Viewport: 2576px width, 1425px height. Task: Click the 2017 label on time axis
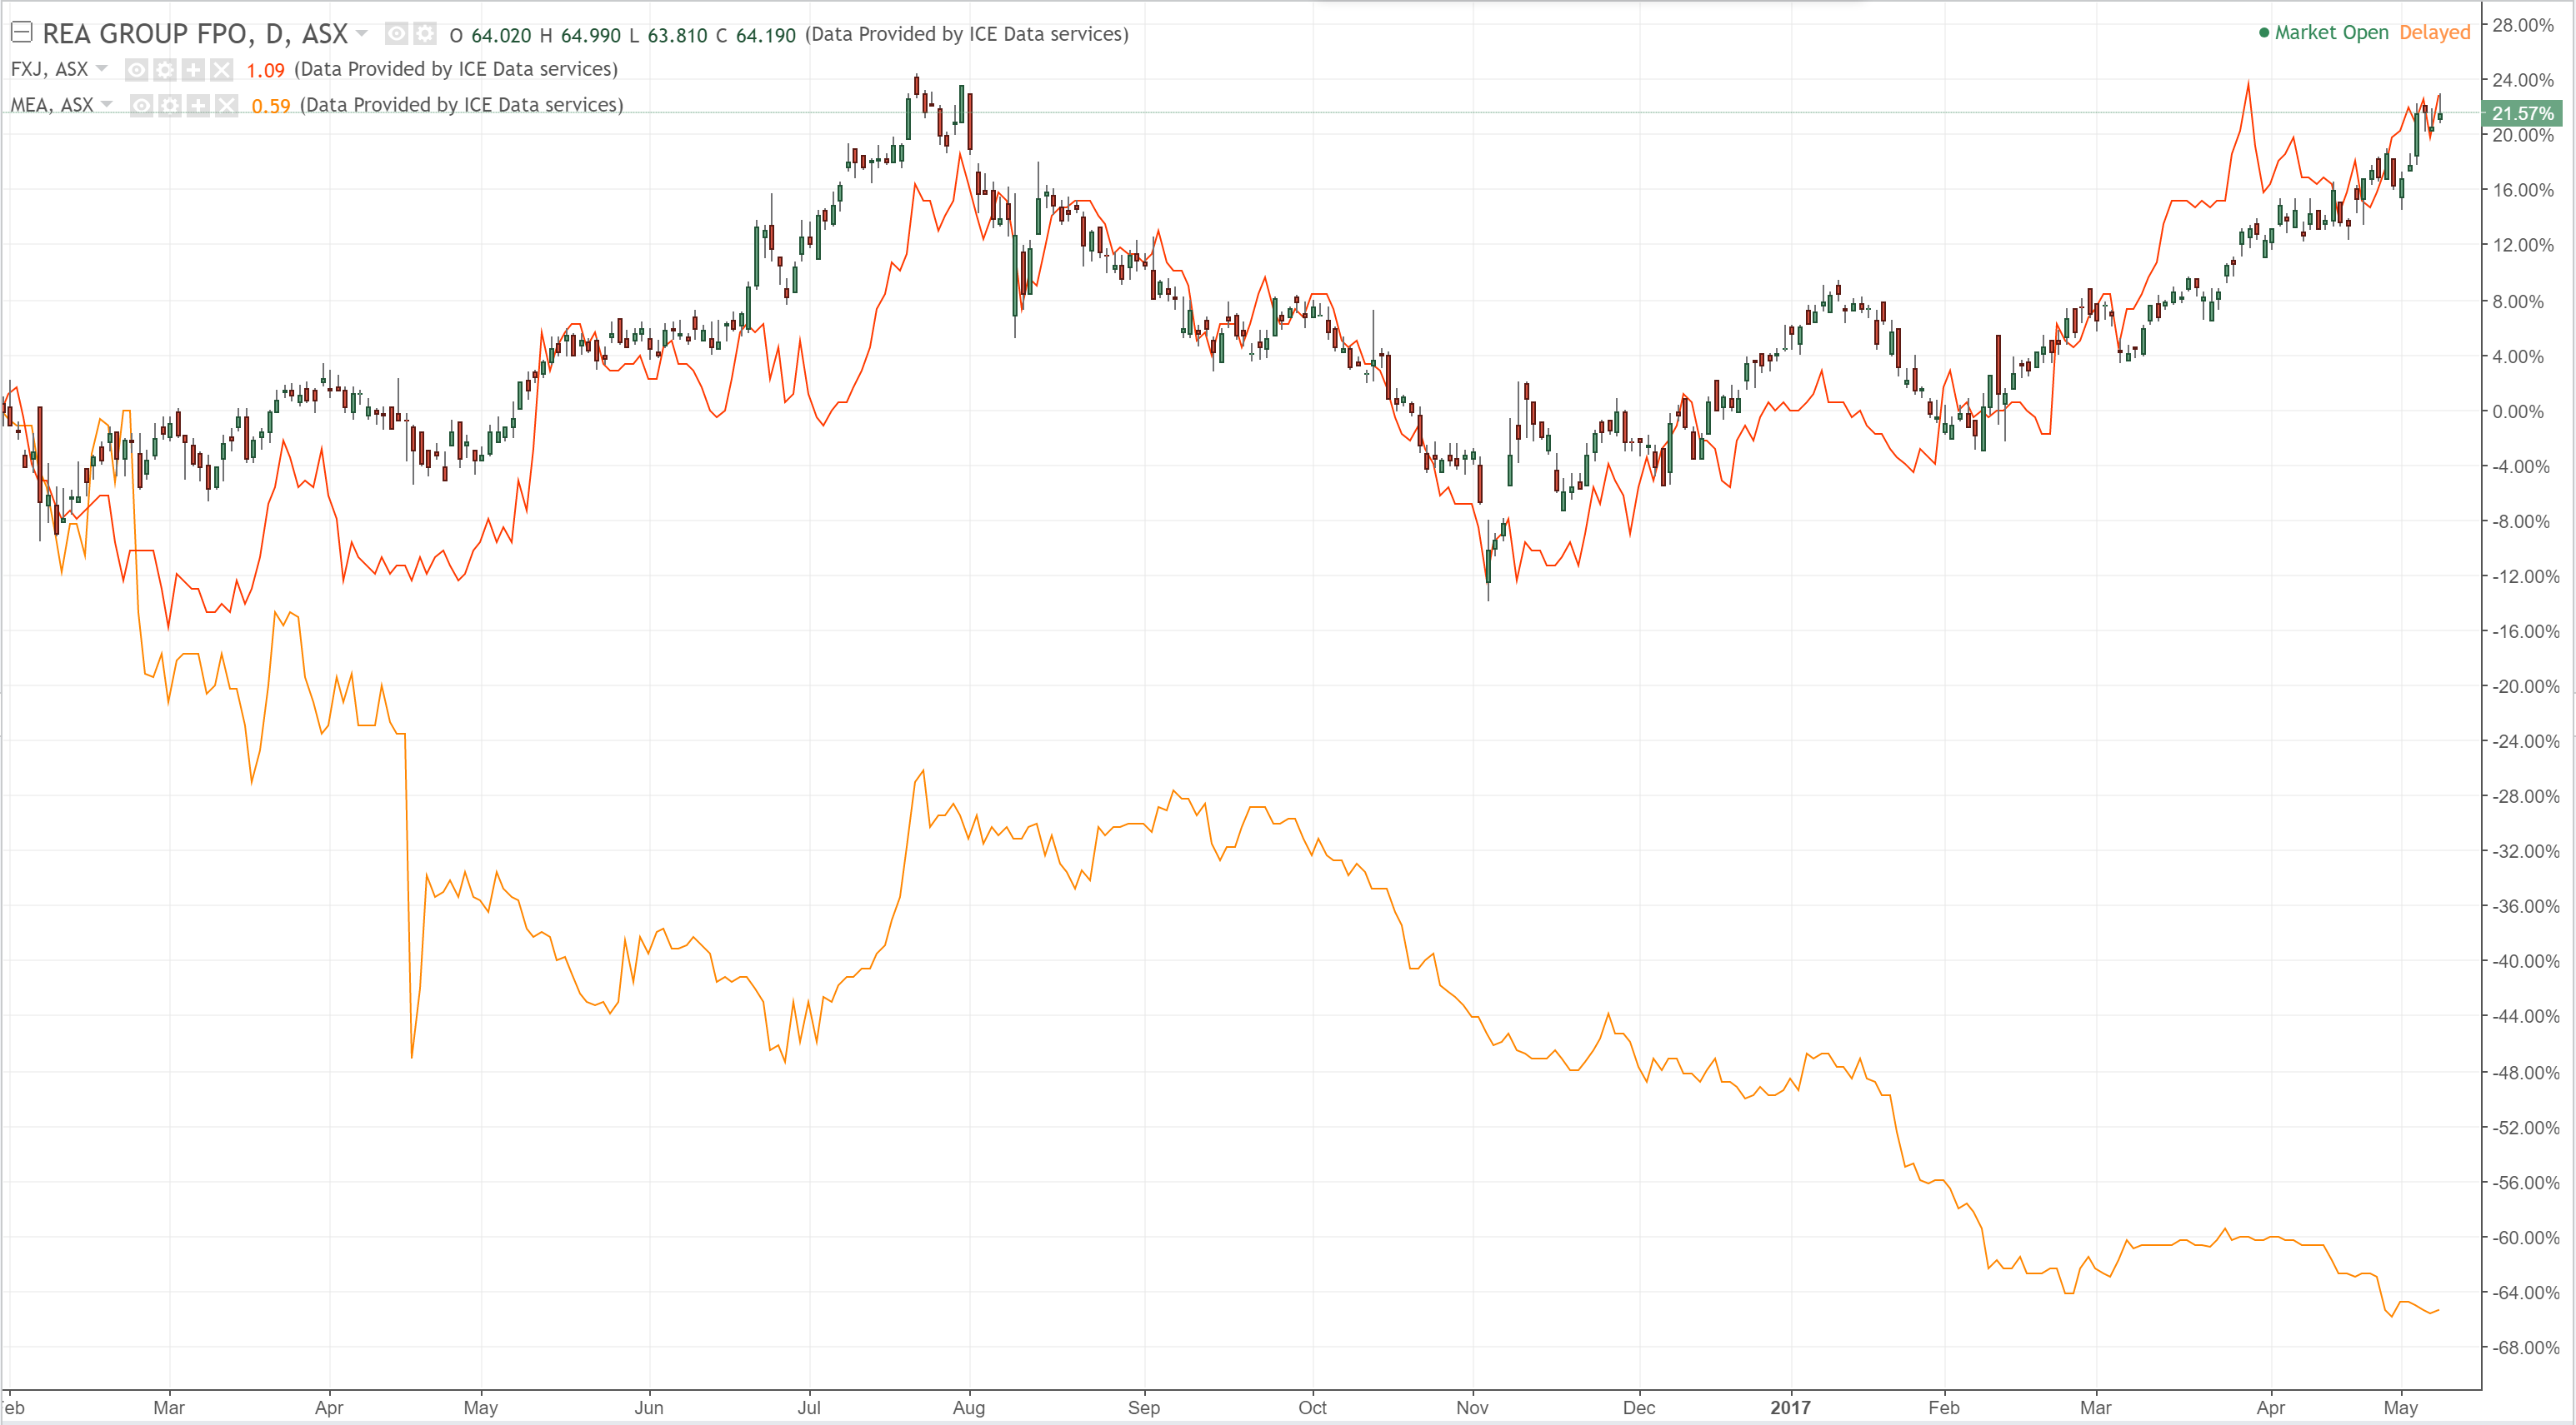(x=1790, y=1407)
